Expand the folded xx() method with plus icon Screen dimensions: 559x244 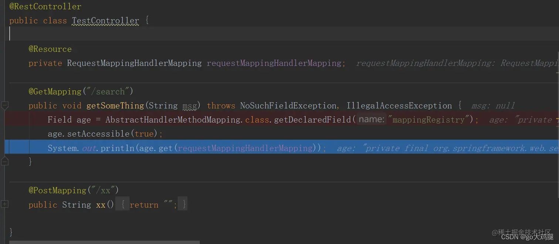[x=4, y=204]
